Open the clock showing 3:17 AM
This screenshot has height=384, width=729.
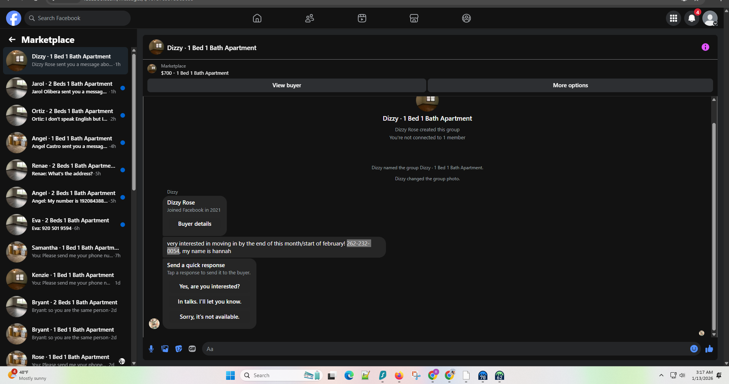click(x=702, y=375)
